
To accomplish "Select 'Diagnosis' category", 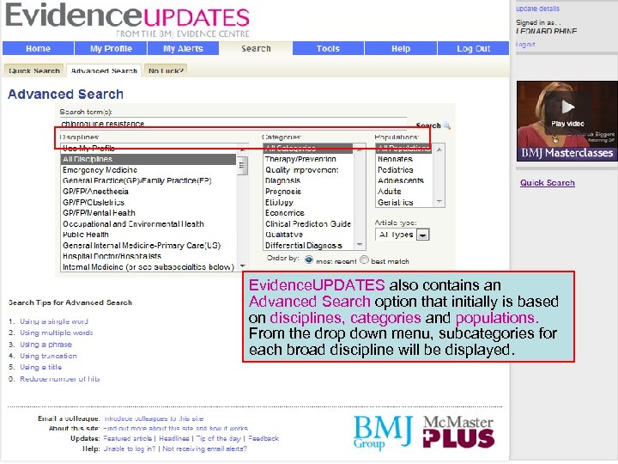I will coord(308,180).
